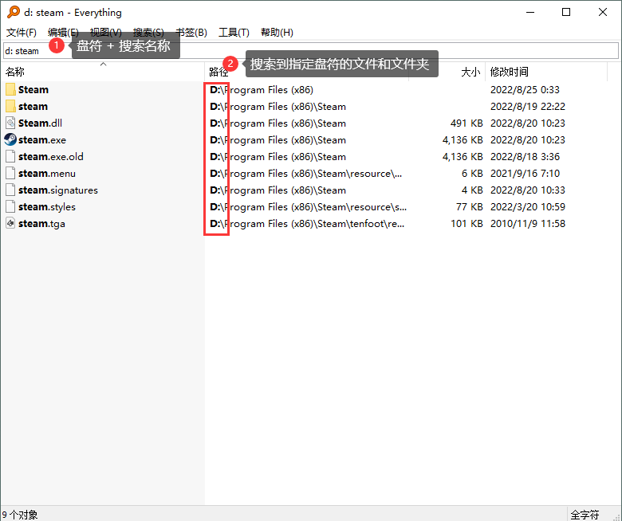Sort results by the 路径 column header
Viewport: 622px width, 521px height.
[307, 72]
